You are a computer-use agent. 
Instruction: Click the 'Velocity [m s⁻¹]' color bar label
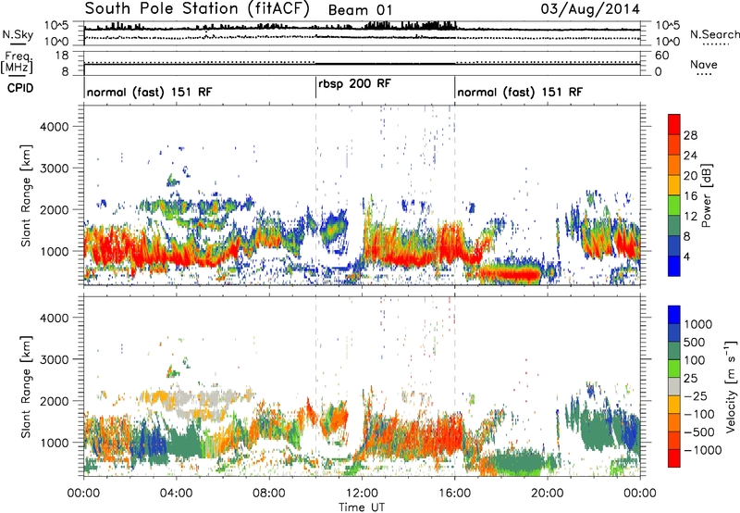coord(731,386)
